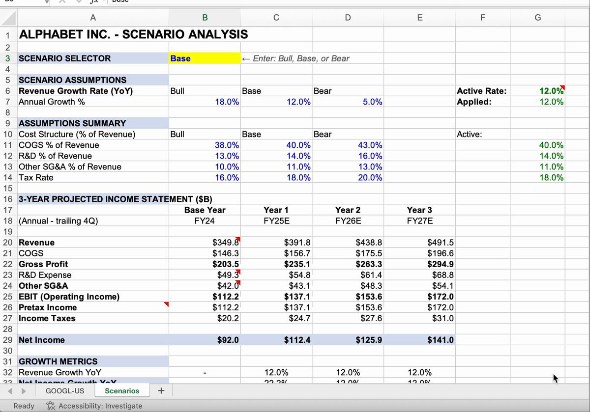Select the Bull annual growth 18.0% cell
The height and width of the screenshot is (412, 590).
click(205, 102)
